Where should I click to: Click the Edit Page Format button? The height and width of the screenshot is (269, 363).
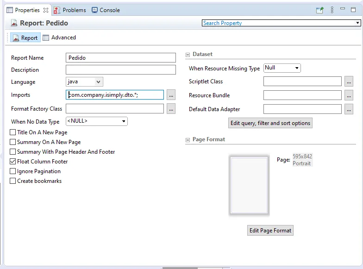point(270,231)
